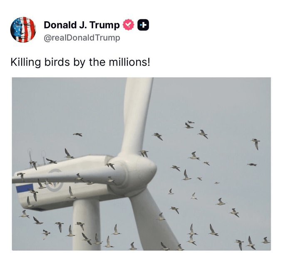
Task: Open the @realDonaldTrump handle link
Action: click(82, 38)
